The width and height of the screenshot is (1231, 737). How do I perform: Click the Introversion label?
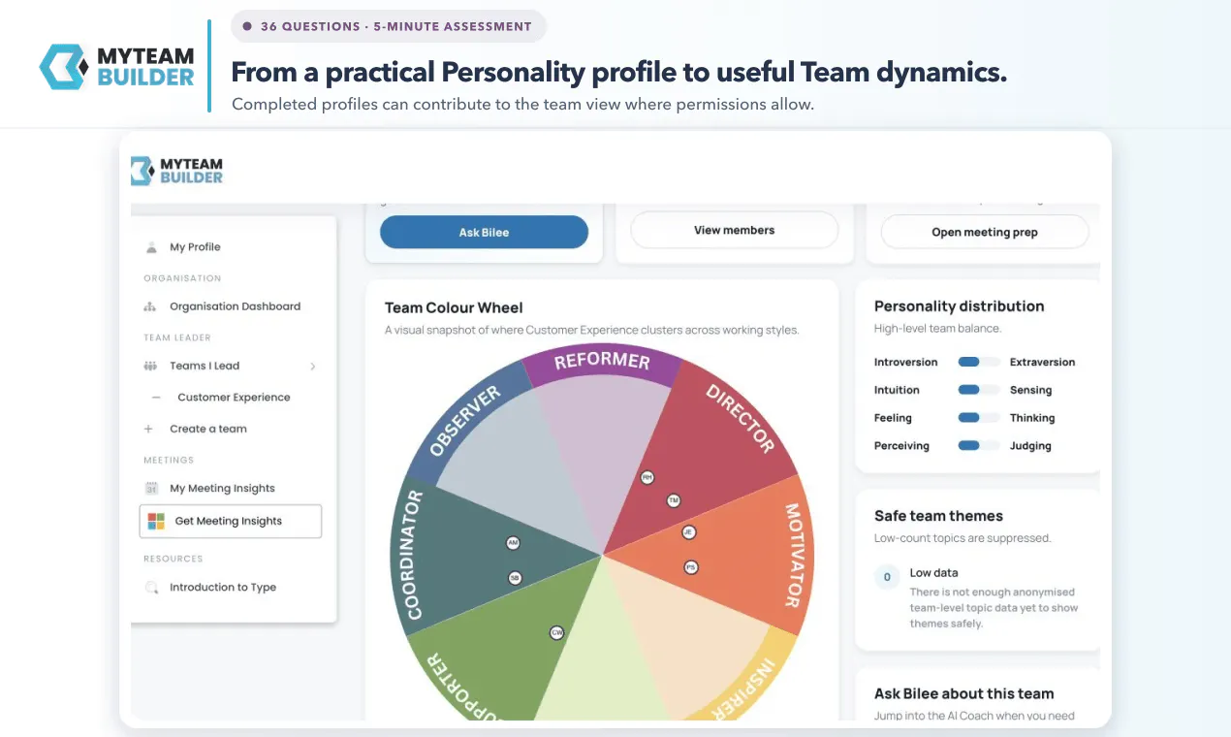(x=906, y=362)
